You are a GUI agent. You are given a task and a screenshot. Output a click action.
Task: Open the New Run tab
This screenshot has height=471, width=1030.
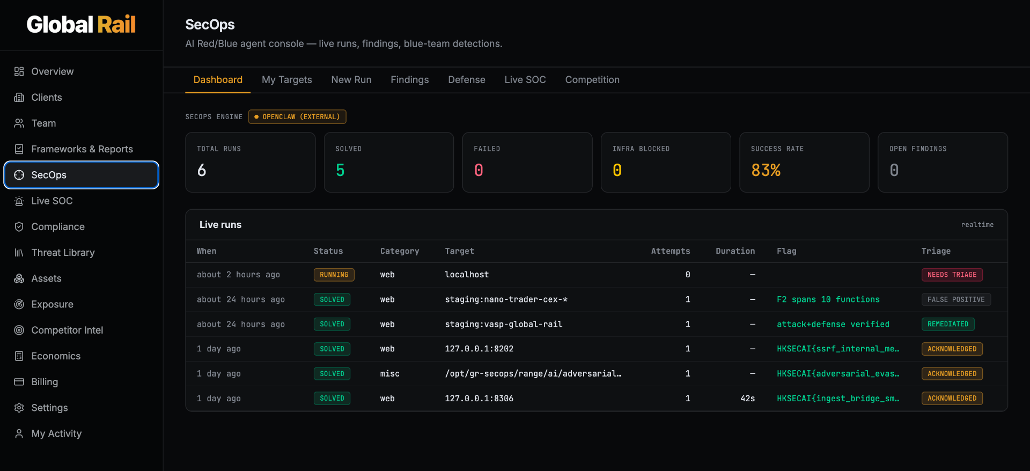tap(351, 79)
